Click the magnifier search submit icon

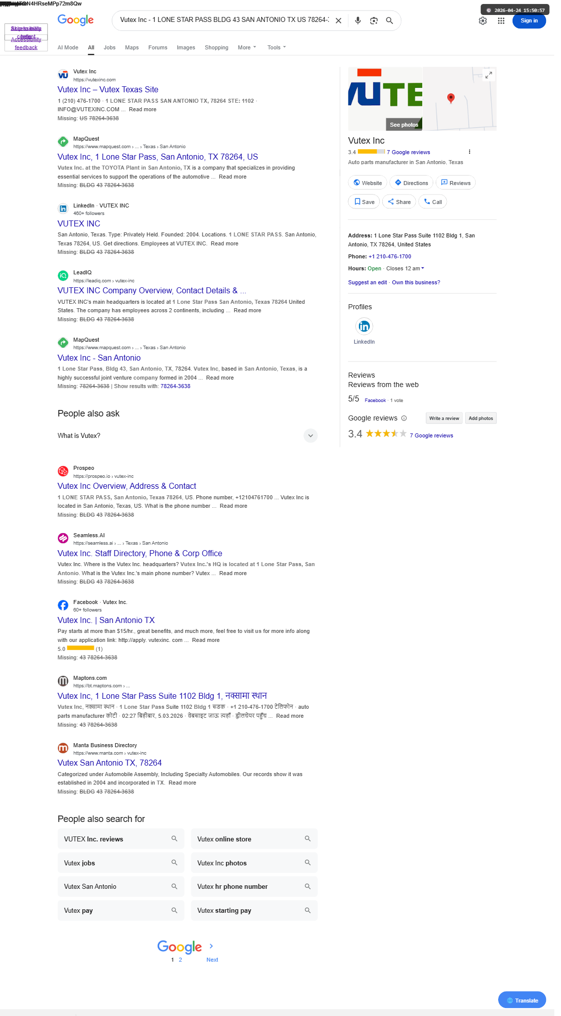(389, 20)
